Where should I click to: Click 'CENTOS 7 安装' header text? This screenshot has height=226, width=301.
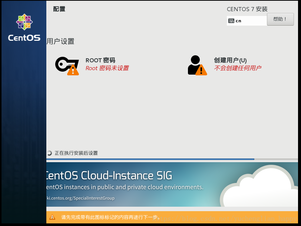(x=247, y=9)
